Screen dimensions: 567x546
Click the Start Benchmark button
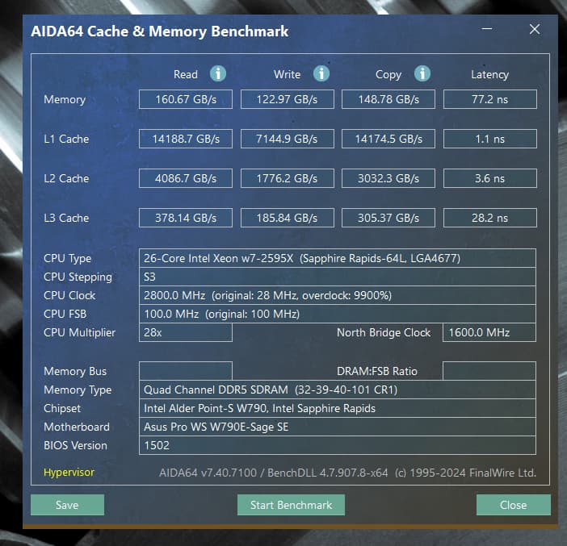coord(291,505)
